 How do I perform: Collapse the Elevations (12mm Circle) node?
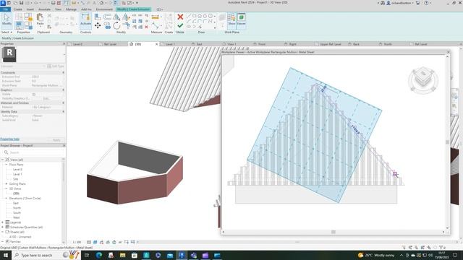pos(7,198)
